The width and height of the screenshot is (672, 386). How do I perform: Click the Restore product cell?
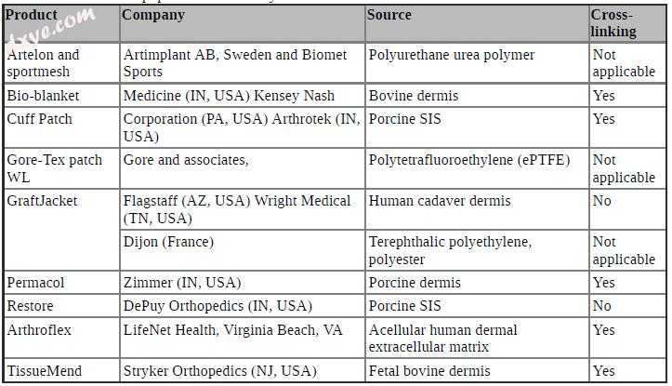coord(61,305)
